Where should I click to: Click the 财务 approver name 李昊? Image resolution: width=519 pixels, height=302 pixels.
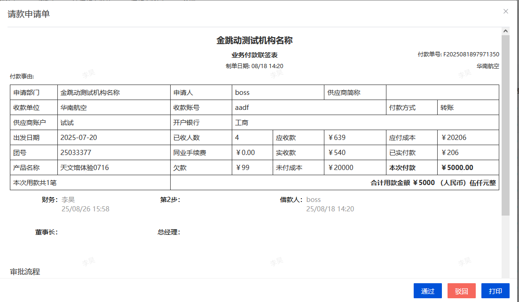tap(68, 200)
